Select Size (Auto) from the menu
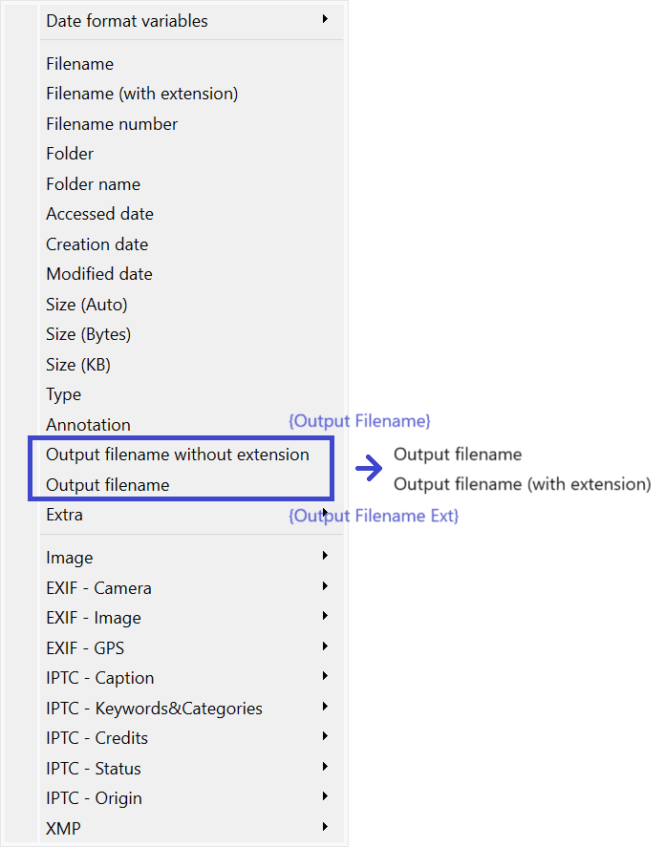The height and width of the screenshot is (847, 665). 87,305
